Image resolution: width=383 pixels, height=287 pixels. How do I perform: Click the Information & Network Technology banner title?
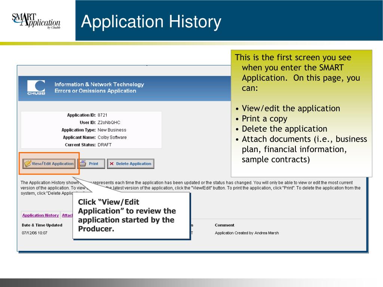click(x=99, y=87)
